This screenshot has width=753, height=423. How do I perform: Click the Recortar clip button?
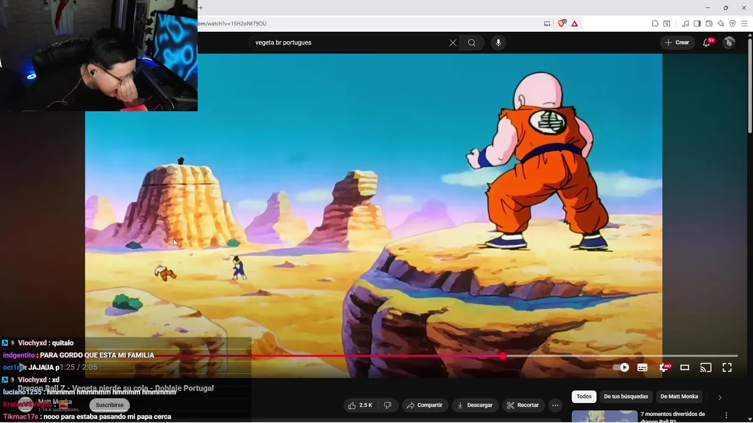(x=522, y=405)
